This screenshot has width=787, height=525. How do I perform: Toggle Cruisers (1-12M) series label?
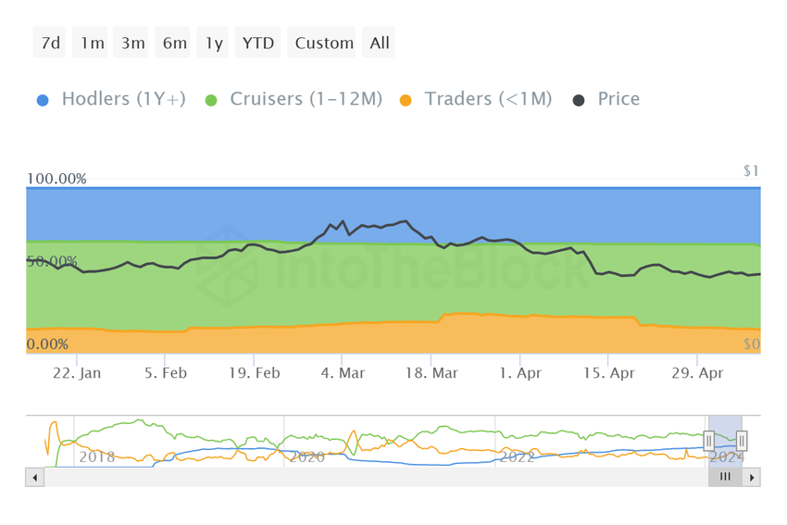point(306,99)
